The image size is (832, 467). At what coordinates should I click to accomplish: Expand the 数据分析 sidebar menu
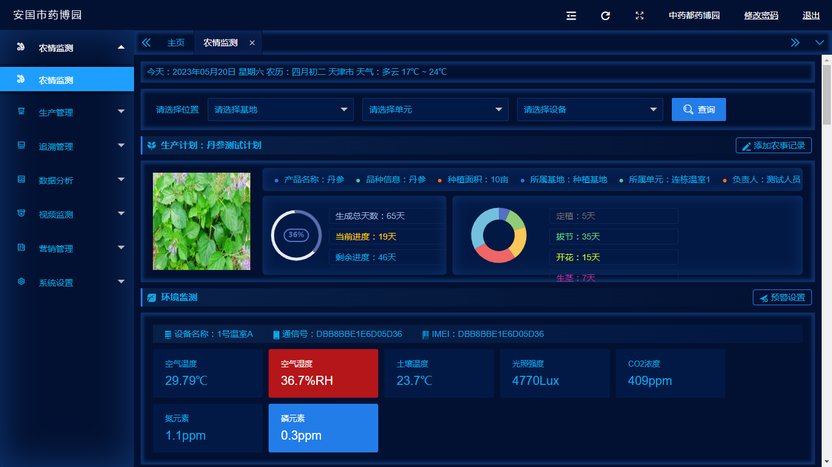coord(67,179)
